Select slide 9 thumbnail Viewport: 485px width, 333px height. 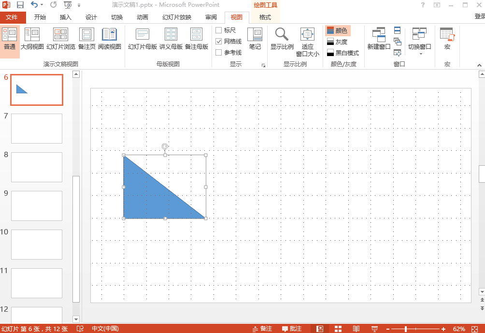click(37, 206)
